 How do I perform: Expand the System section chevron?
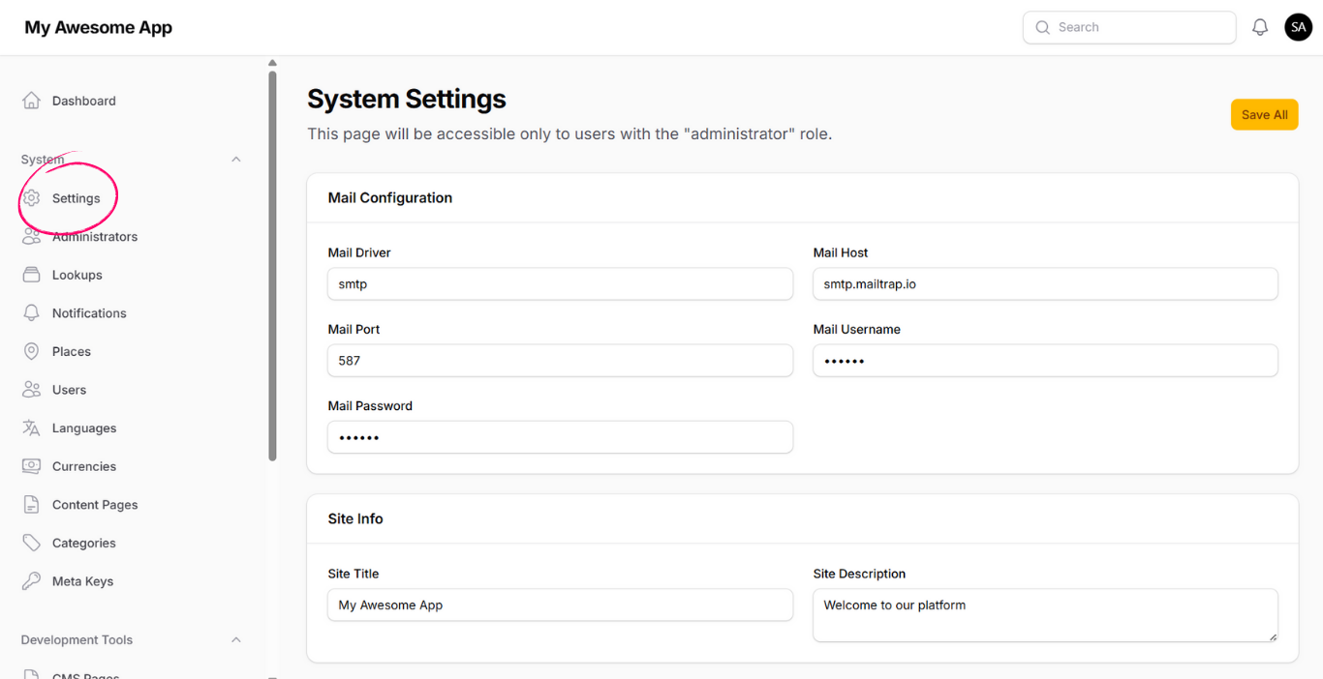point(235,159)
